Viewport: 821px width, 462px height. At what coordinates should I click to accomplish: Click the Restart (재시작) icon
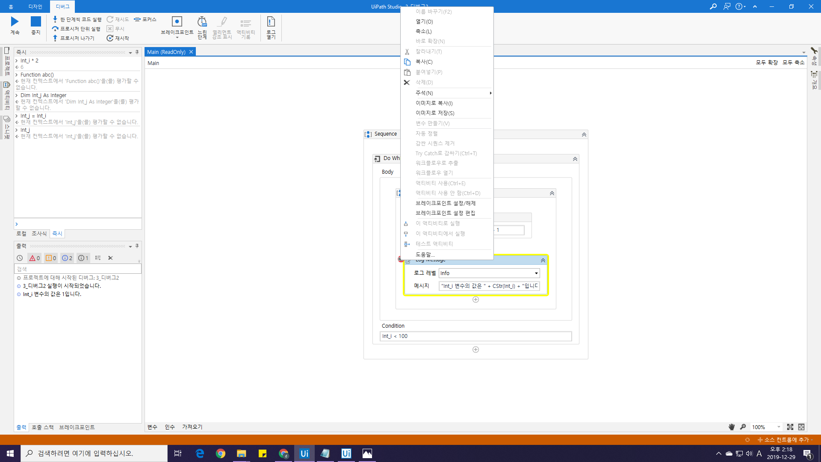click(x=110, y=38)
